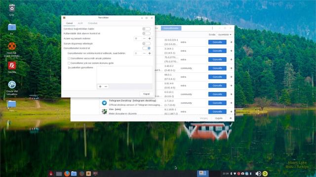Click the Vim package icon
The height and width of the screenshot is (177, 316).
click(104, 112)
